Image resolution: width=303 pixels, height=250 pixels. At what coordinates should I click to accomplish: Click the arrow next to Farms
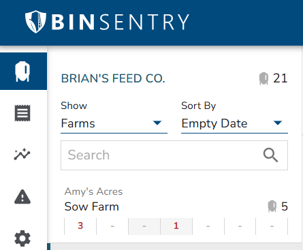coord(157,123)
